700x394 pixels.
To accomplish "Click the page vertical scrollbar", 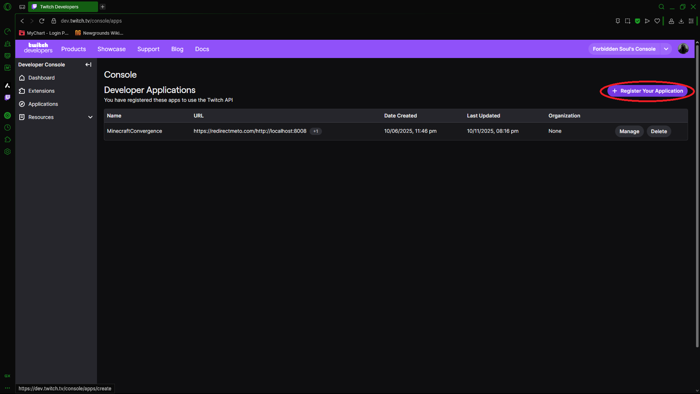I will pyautogui.click(x=697, y=197).
